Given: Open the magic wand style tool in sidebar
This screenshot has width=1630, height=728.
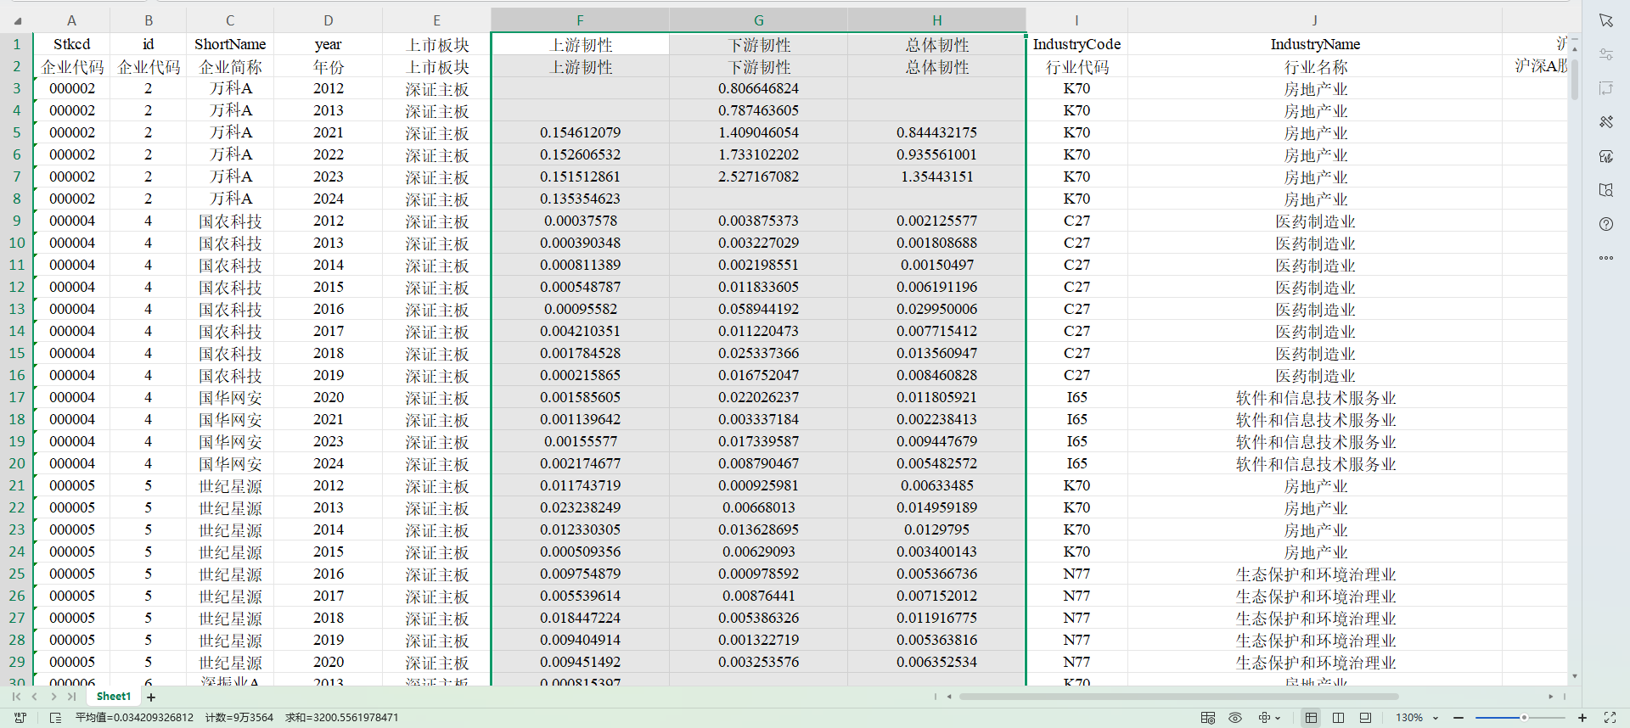Looking at the screenshot, I should pos(1605,122).
